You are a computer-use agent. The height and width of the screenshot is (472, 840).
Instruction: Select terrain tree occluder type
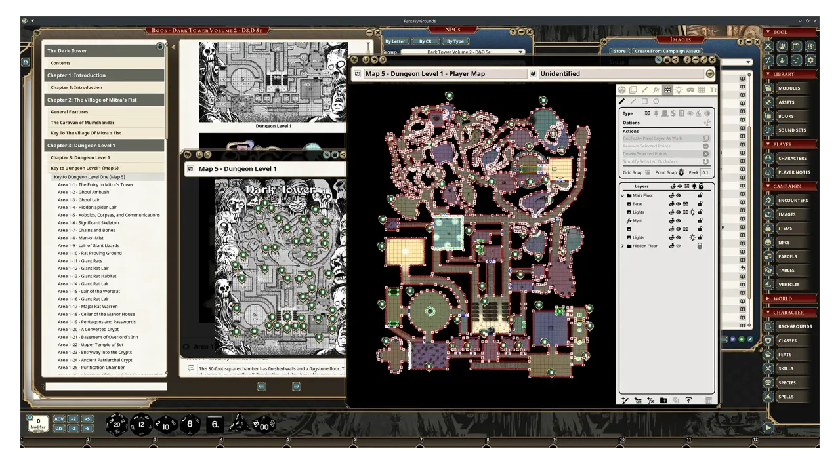[x=656, y=113]
